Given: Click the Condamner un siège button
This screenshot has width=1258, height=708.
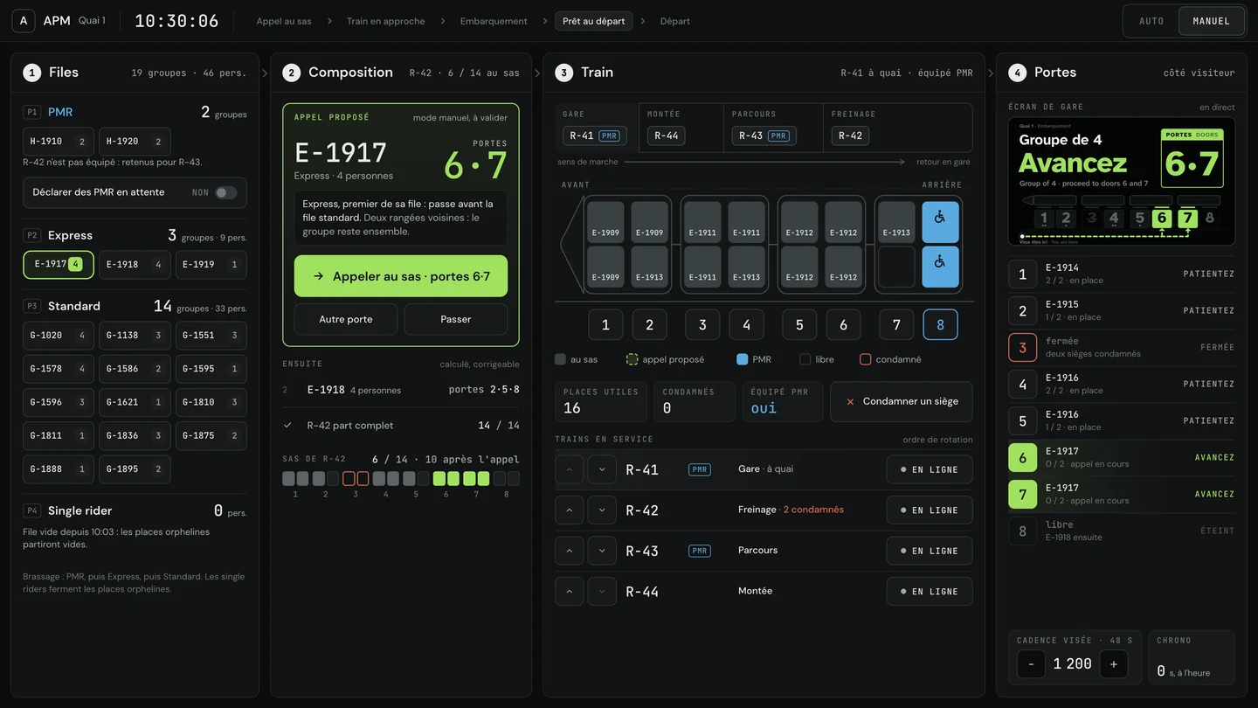Looking at the screenshot, I should point(902,401).
